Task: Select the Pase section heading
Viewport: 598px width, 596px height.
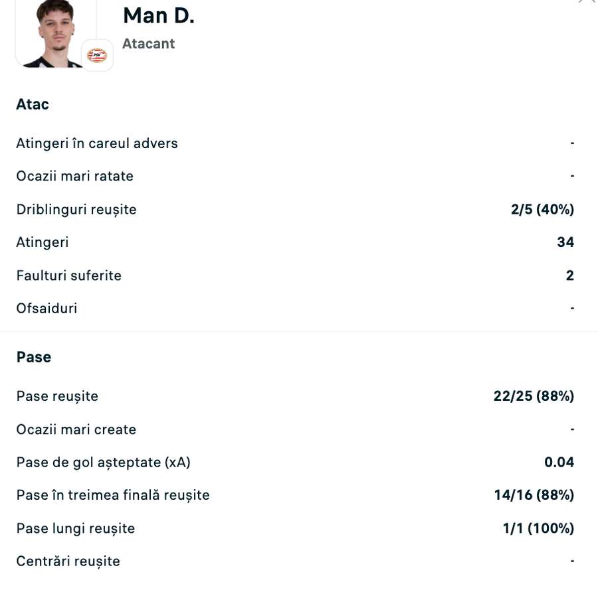Action: coord(34,357)
